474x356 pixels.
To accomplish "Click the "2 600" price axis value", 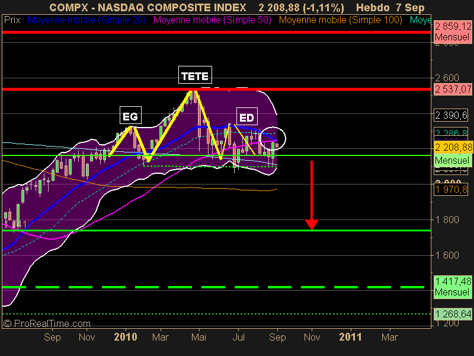I will tap(447, 78).
